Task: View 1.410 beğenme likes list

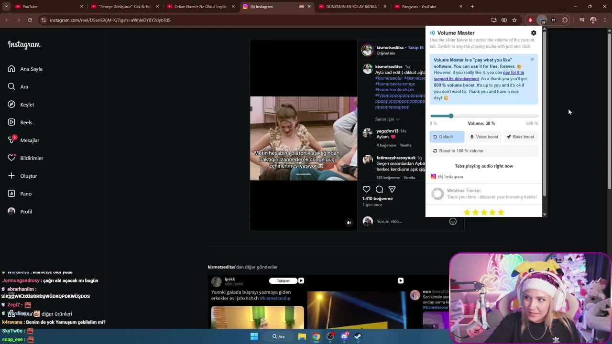Action: tap(377, 198)
